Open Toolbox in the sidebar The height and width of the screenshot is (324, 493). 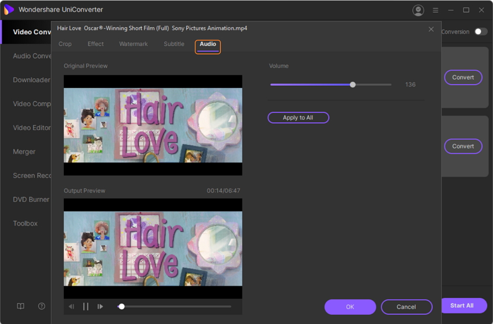point(25,223)
